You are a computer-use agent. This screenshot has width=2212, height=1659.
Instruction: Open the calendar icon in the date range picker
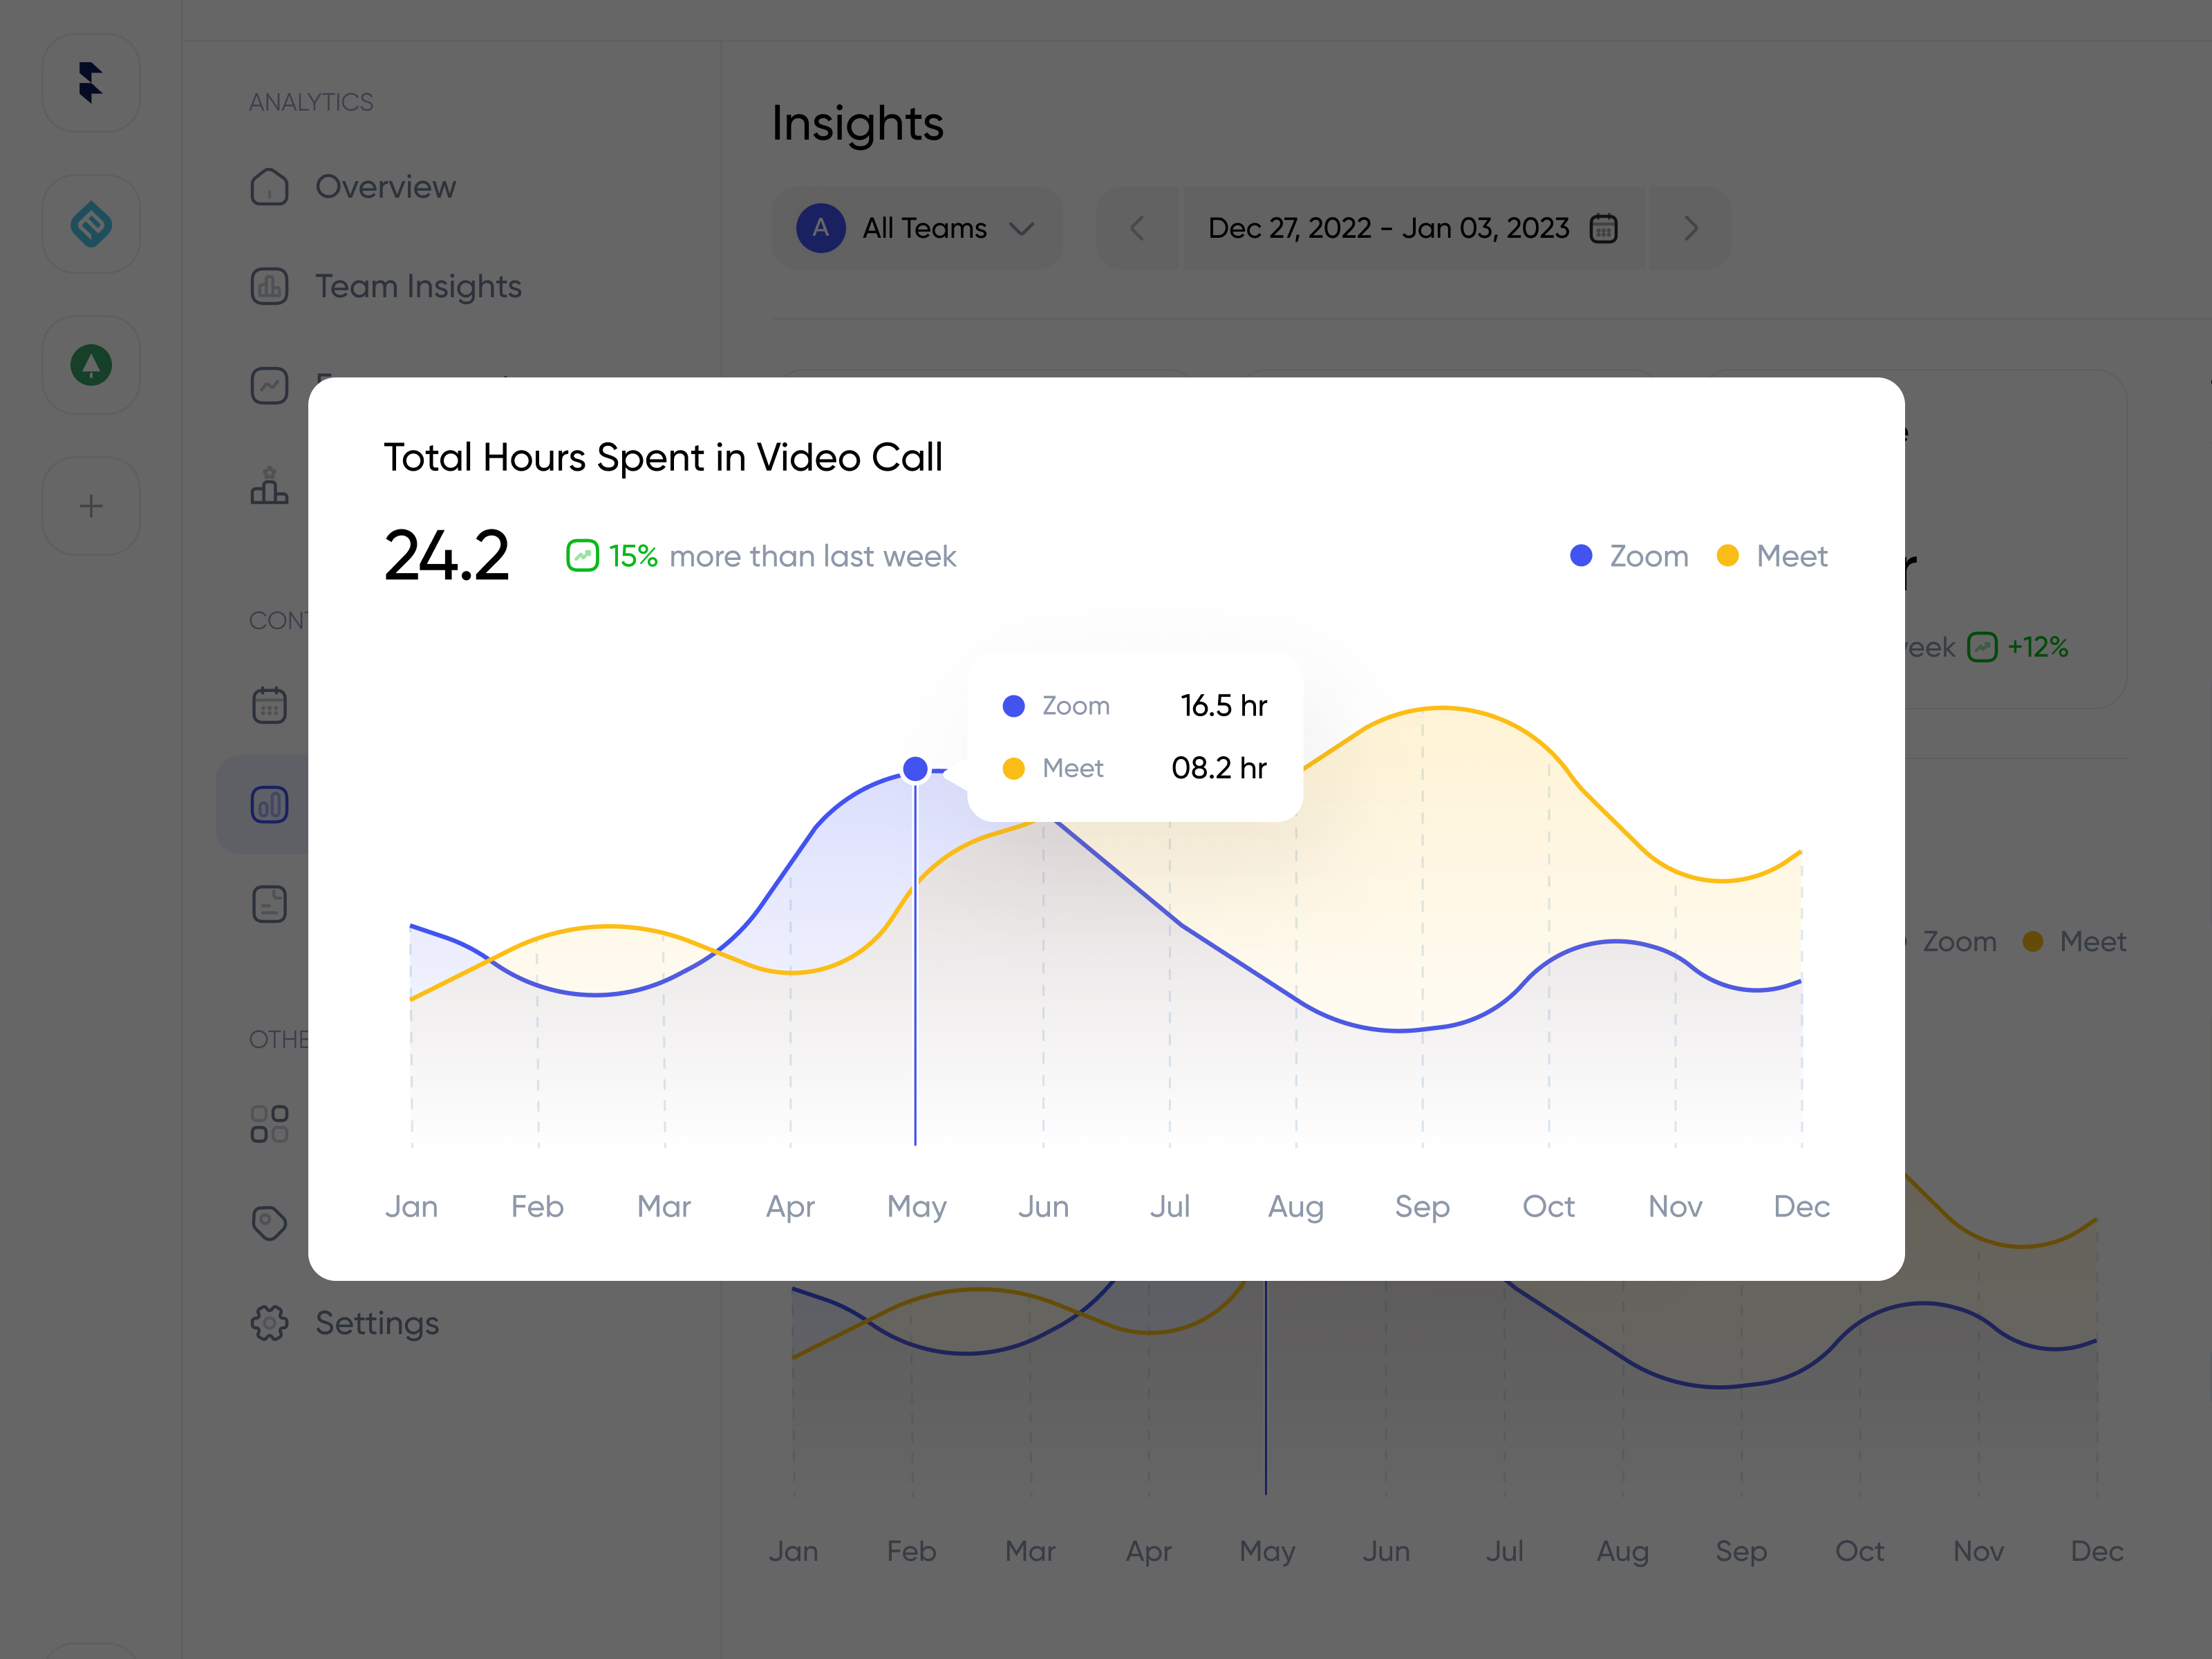(1604, 228)
